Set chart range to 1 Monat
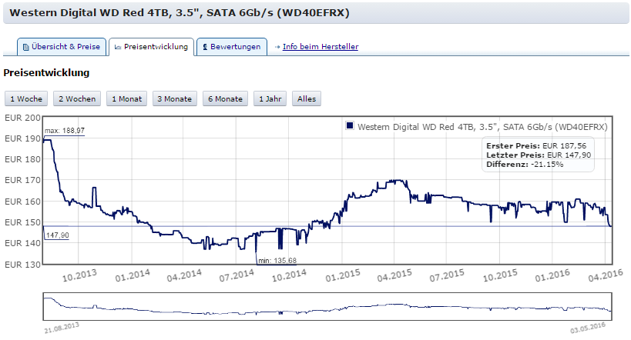Image resolution: width=631 pixels, height=340 pixels. click(x=127, y=99)
